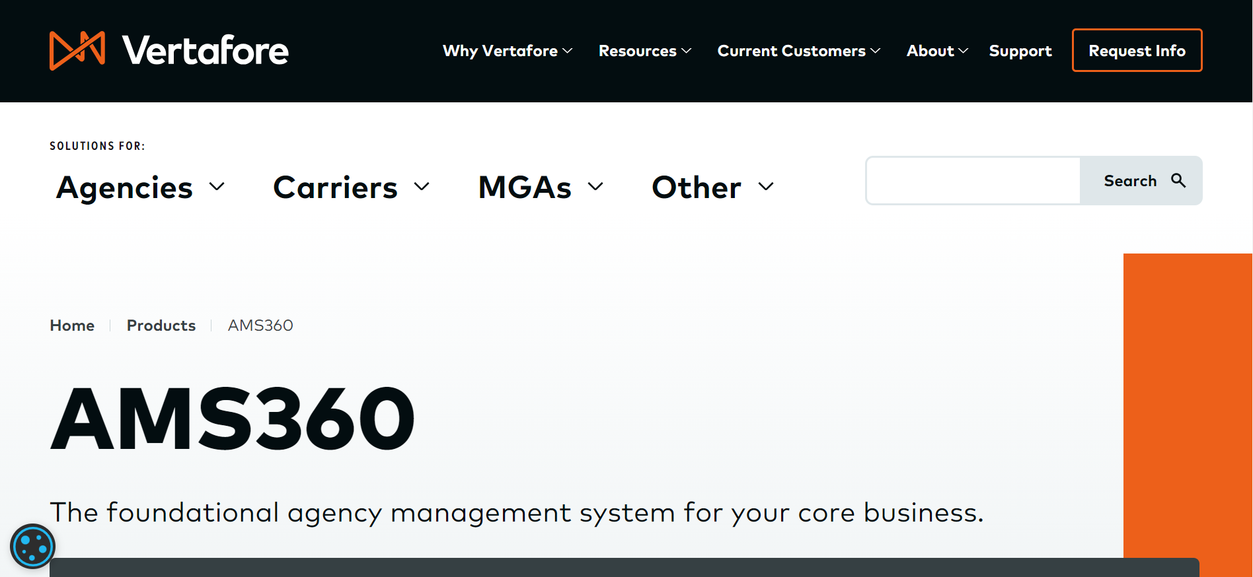
Task: Expand the Other solutions menu
Action: pos(713,187)
